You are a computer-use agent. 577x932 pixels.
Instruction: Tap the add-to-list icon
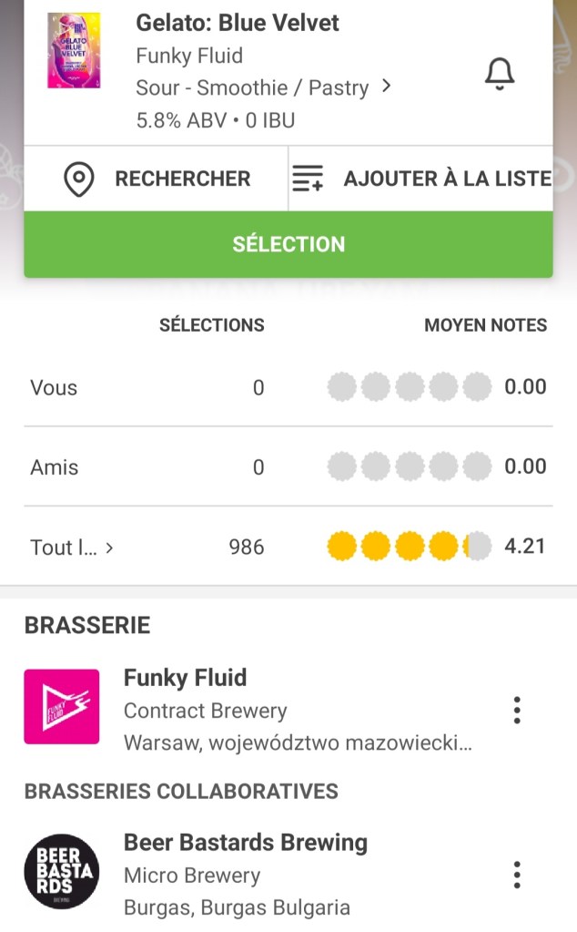click(x=306, y=179)
